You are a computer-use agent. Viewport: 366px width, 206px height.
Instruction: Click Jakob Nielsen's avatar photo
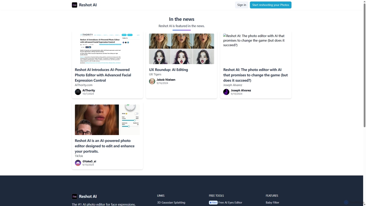pyautogui.click(x=152, y=81)
